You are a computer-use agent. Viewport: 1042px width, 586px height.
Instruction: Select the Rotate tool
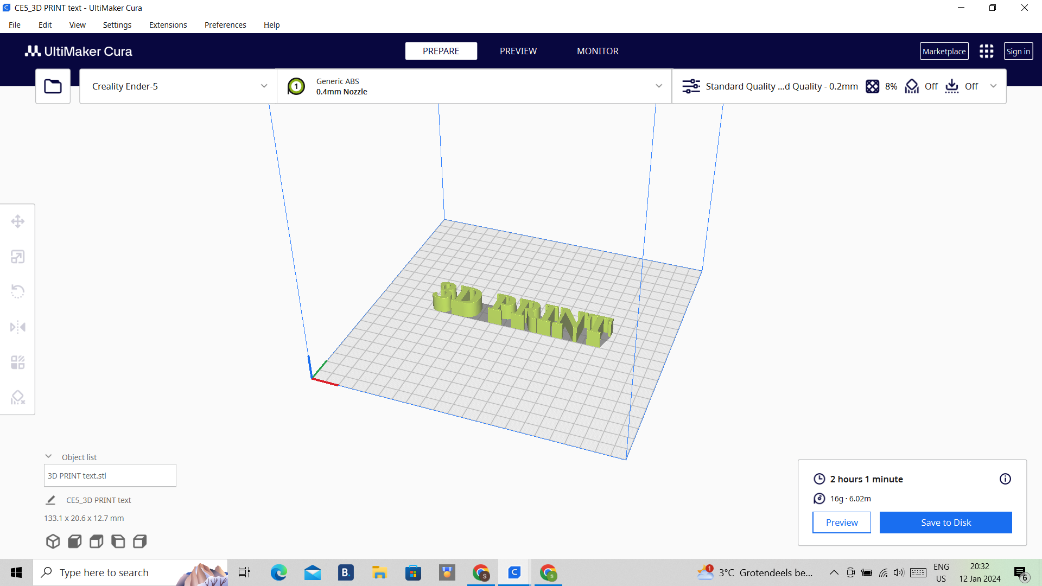coord(18,291)
